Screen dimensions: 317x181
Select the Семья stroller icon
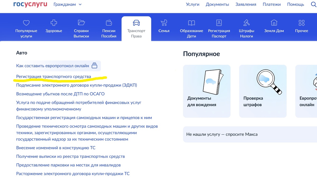[x=164, y=23]
